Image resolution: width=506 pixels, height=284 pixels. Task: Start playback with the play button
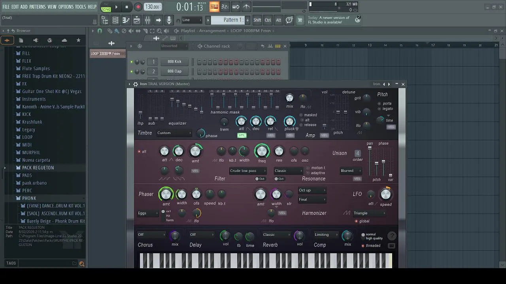tap(116, 7)
